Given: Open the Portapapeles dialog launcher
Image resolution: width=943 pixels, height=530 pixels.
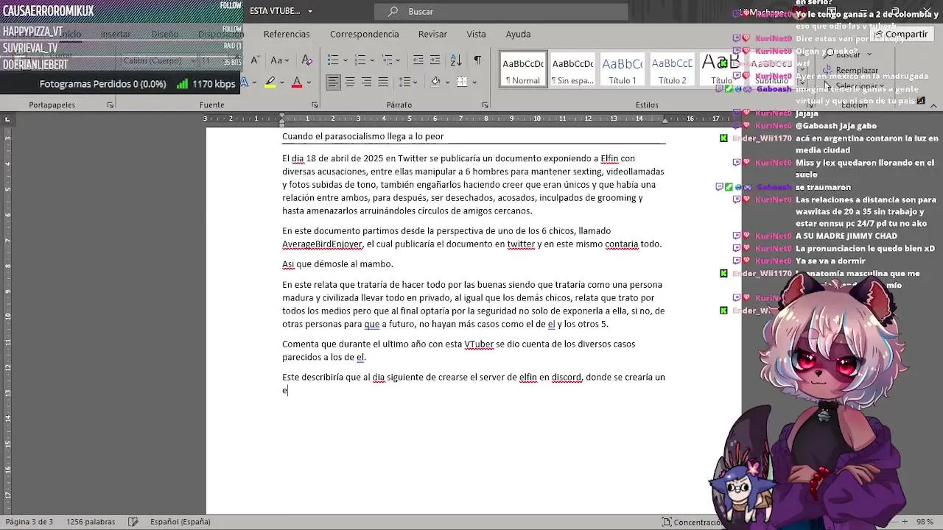Looking at the screenshot, I should 111,105.
